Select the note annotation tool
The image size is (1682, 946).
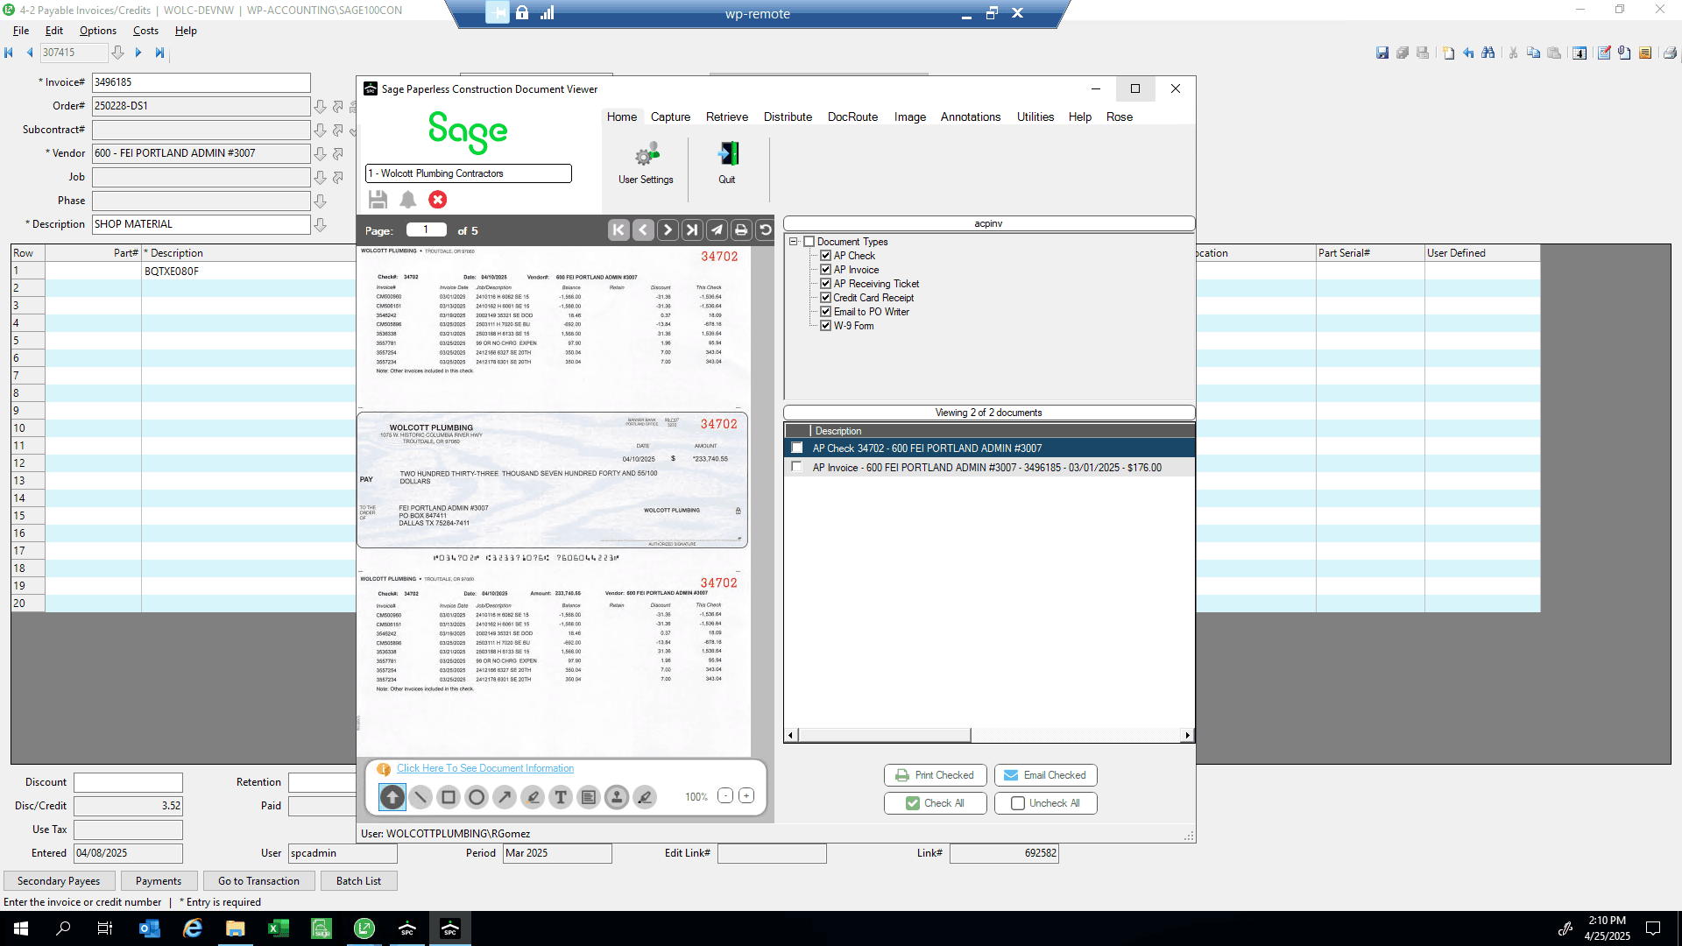pos(589,797)
